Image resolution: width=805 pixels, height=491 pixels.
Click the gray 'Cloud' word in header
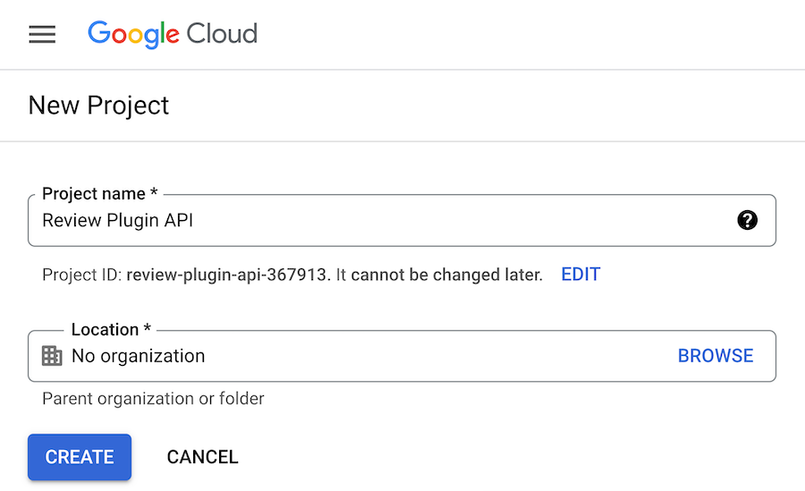point(222,35)
